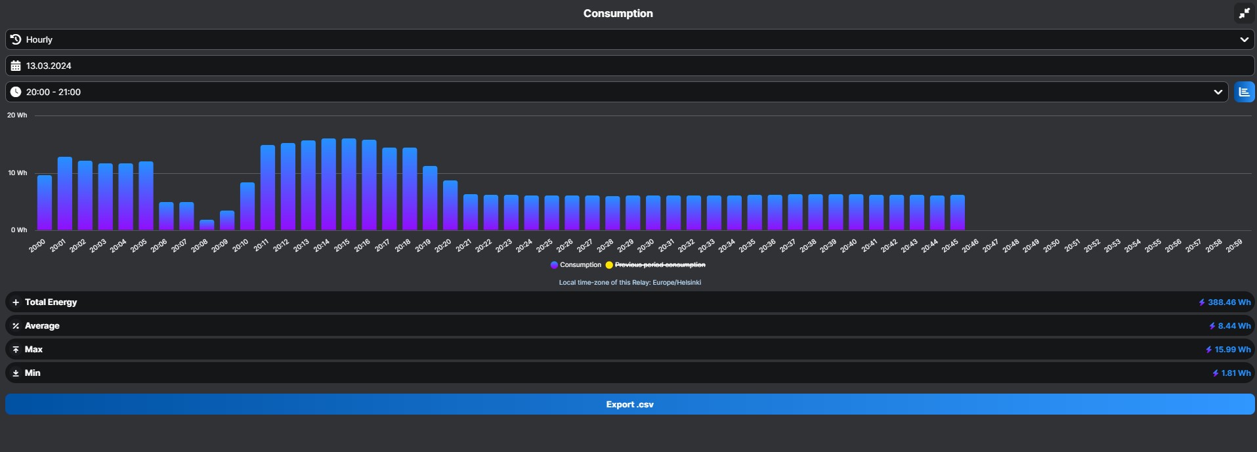
Task: Click the calendar icon beside 13.03.2024
Action: pos(16,66)
